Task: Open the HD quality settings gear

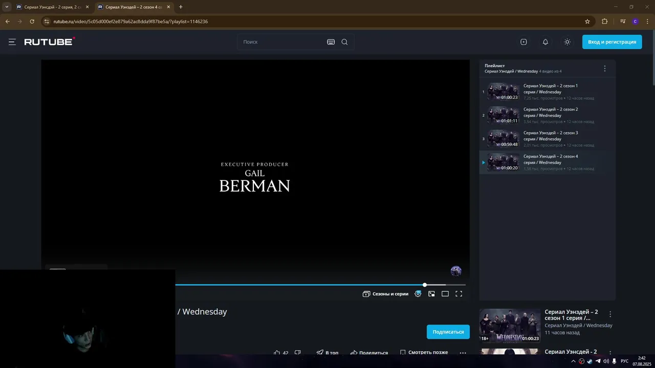Action: [418, 293]
